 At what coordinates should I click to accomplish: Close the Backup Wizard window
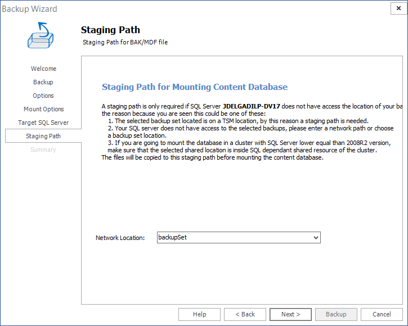398,8
